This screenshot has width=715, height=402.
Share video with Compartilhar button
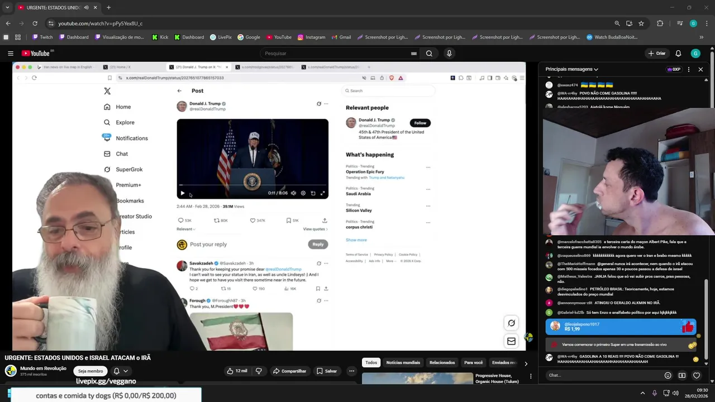(x=289, y=371)
